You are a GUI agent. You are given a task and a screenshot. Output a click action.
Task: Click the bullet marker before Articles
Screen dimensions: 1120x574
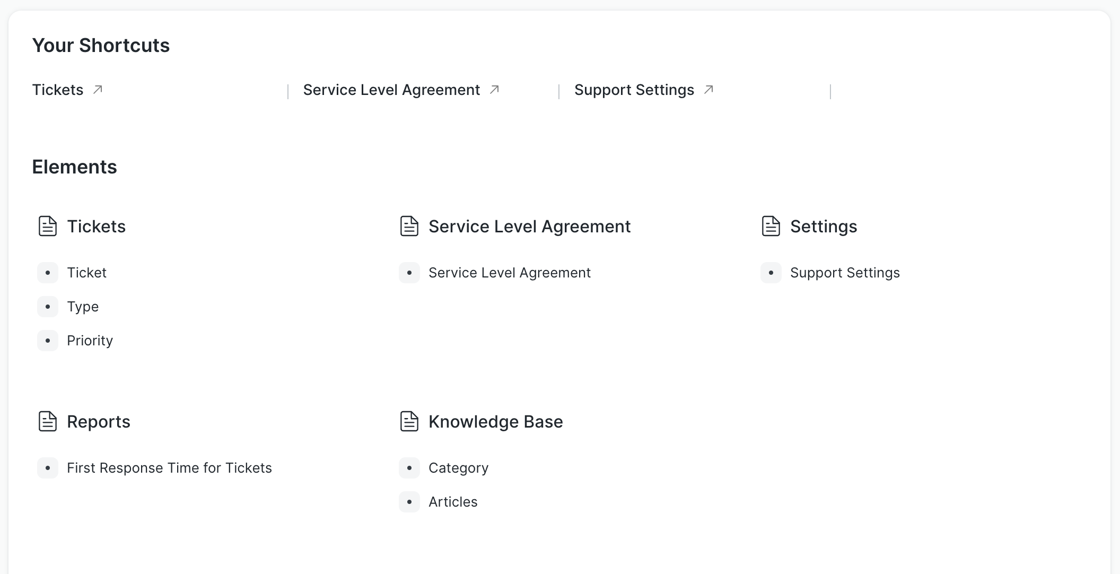(409, 502)
